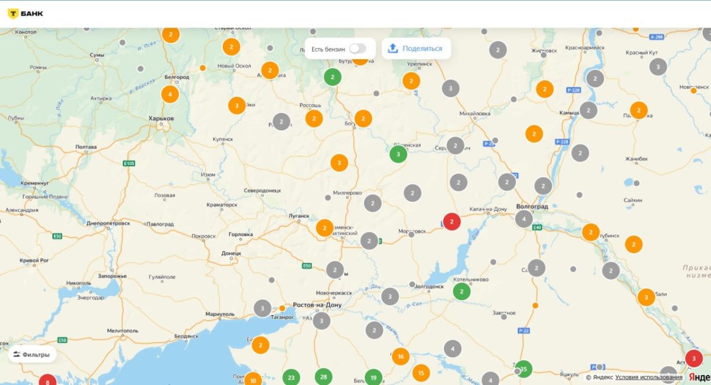Viewport: 711px width, 385px height.
Task: Click the 'Бердянск' city label
Action: [x=186, y=336]
